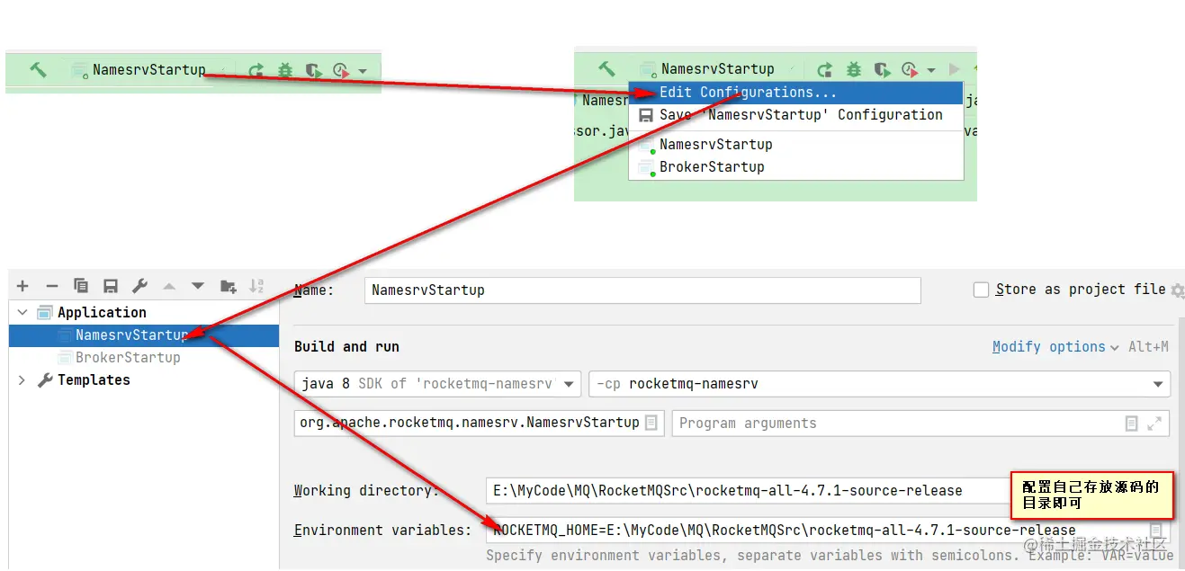Pick BrokerStartup in the run configuration popup list

point(796,166)
